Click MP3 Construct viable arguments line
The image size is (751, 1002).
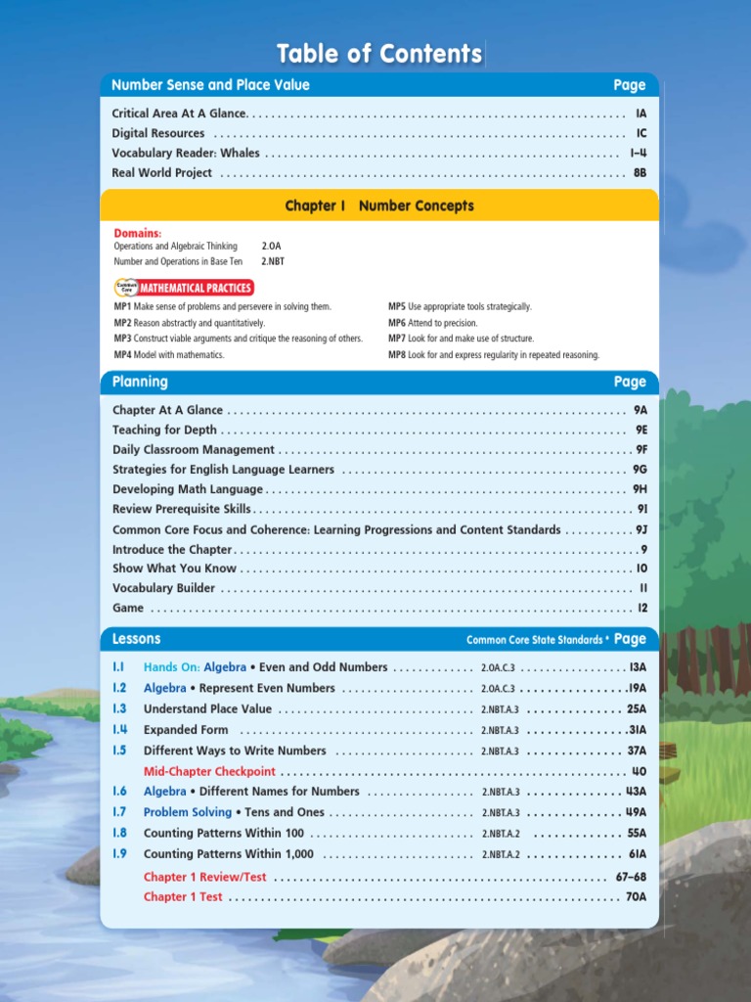239,339
